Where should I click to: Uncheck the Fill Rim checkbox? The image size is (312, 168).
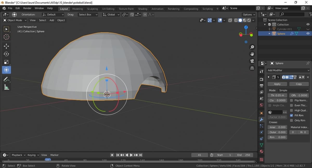click(x=291, y=115)
